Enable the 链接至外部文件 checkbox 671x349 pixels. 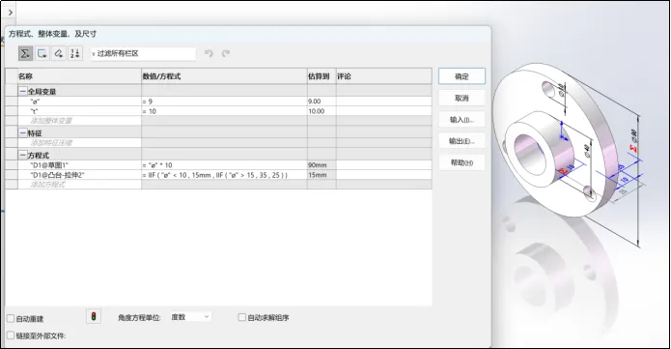11,335
